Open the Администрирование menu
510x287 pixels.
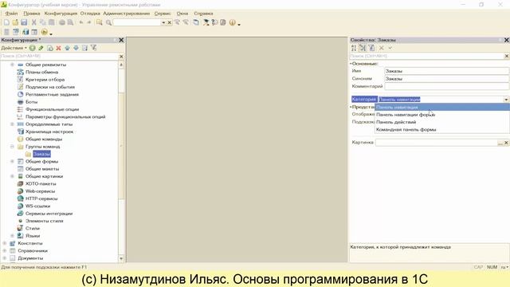pyautogui.click(x=127, y=14)
